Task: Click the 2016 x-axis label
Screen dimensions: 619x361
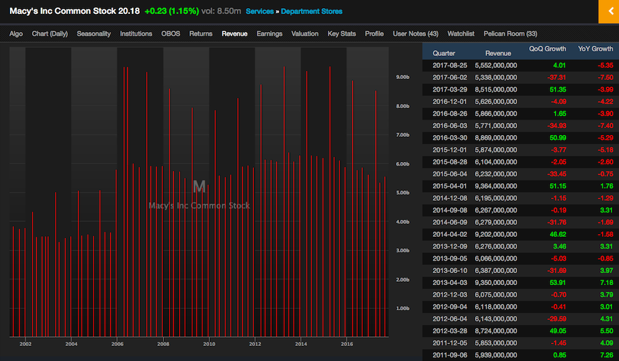Action: [x=347, y=344]
